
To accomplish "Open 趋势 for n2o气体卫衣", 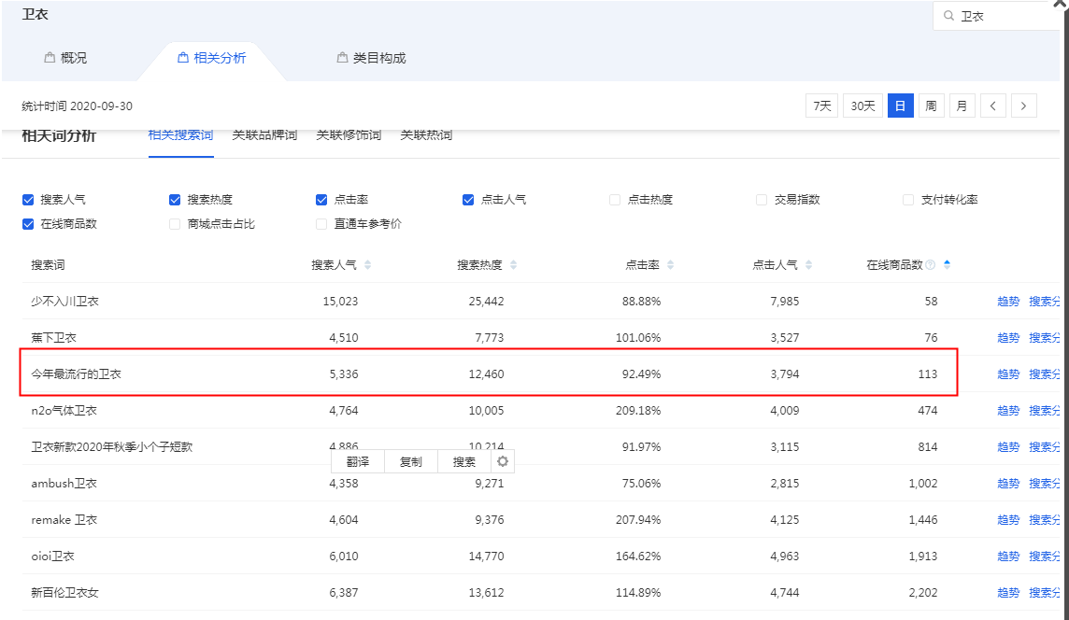I will pyautogui.click(x=1008, y=411).
